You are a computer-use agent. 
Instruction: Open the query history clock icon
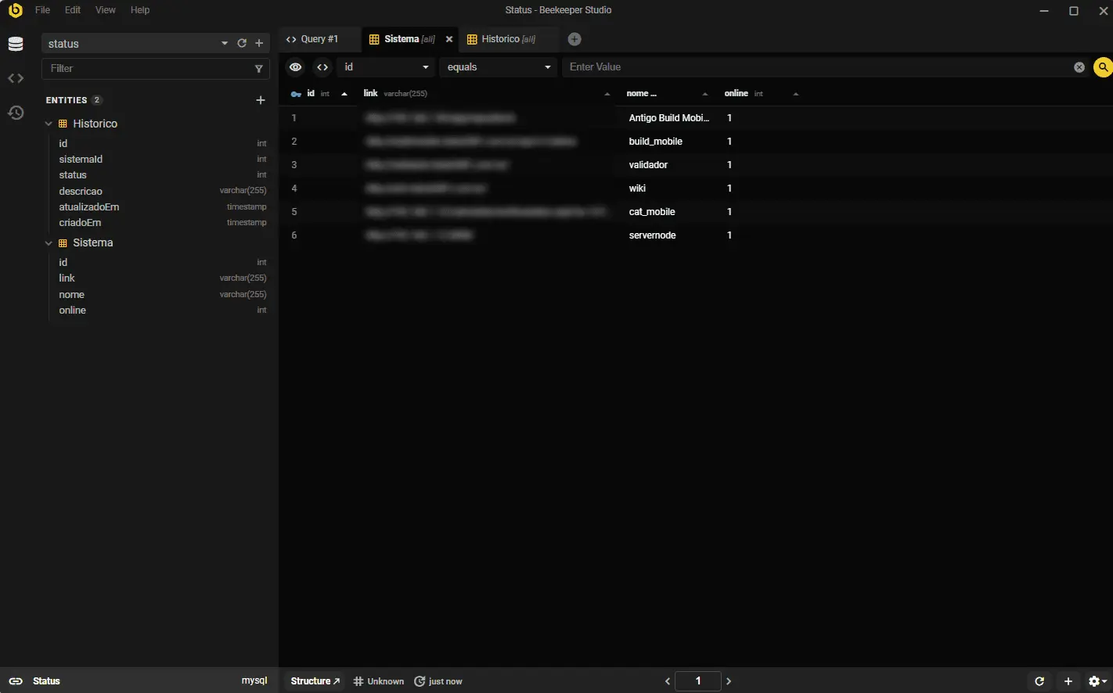click(16, 113)
